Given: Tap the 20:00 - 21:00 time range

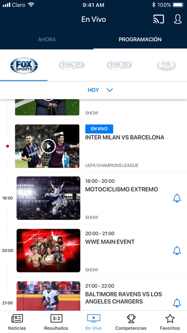Looking at the screenshot, I should pos(100,234).
